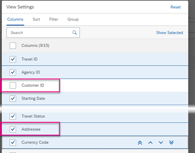The width and height of the screenshot is (195, 153).
Task: Uncheck the Currency Code checkbox
Action: (13, 143)
